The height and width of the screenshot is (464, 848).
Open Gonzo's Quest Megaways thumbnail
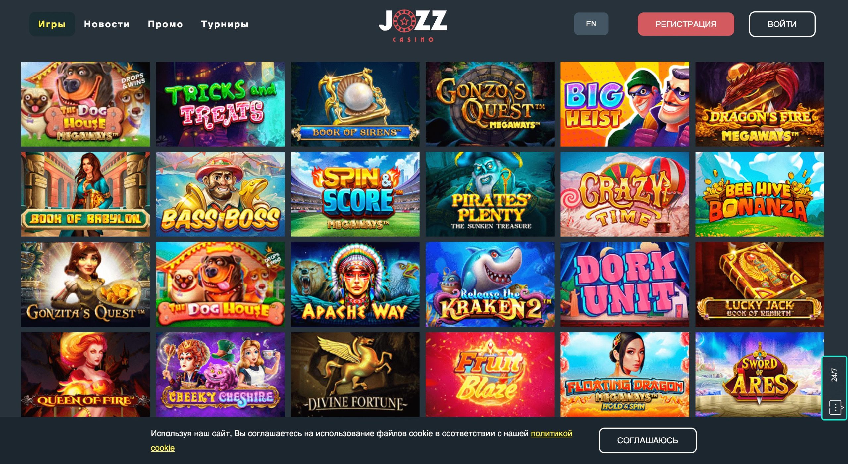coord(490,104)
